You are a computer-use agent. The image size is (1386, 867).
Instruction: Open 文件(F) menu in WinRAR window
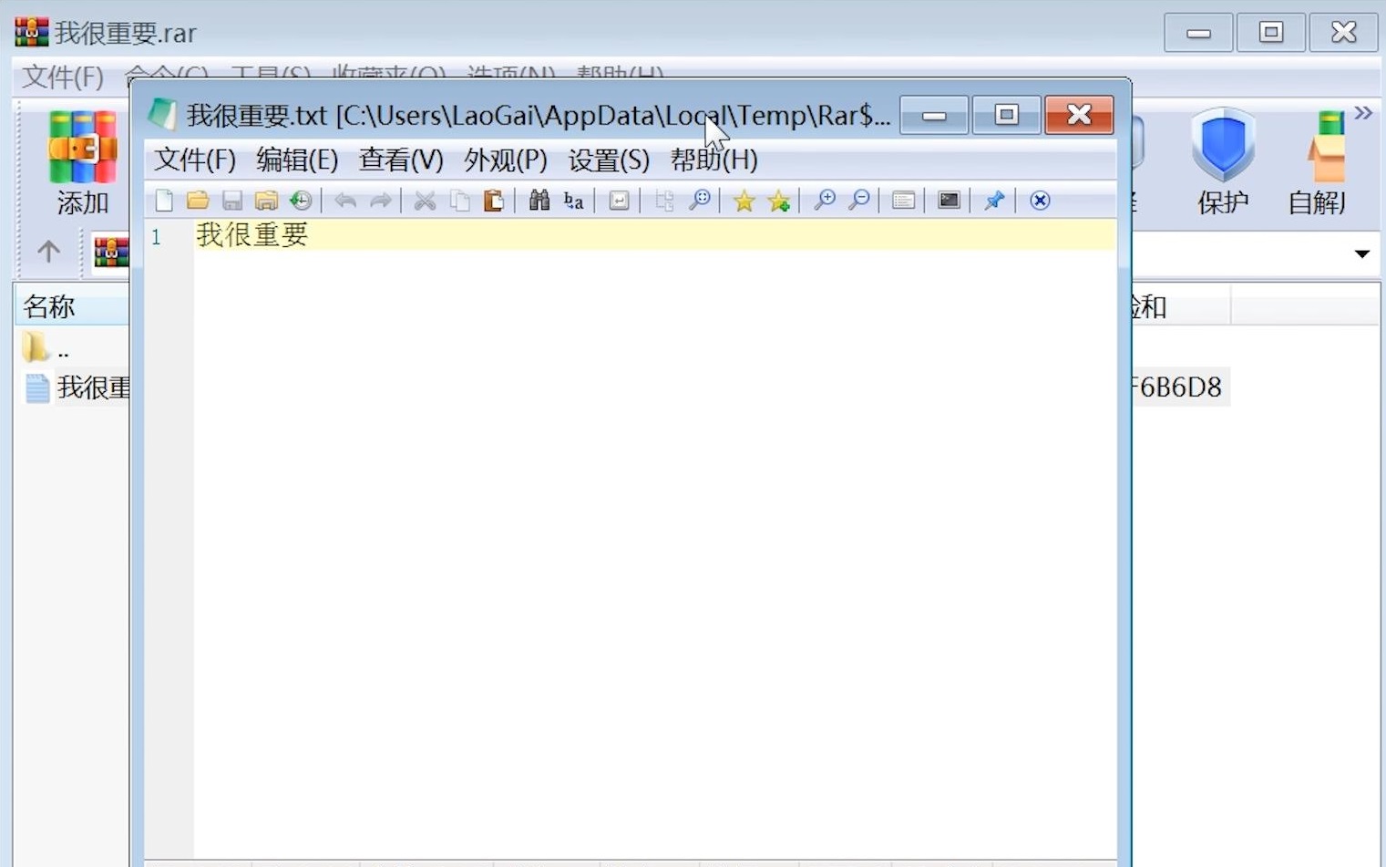[63, 77]
